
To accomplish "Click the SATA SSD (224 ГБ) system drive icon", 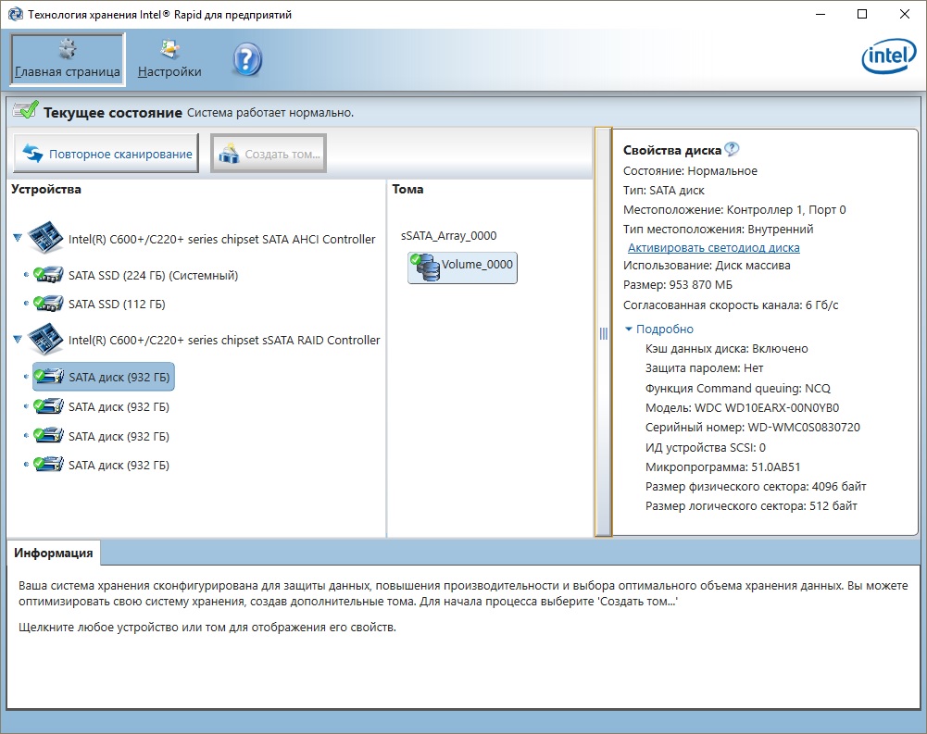I will (48, 275).
